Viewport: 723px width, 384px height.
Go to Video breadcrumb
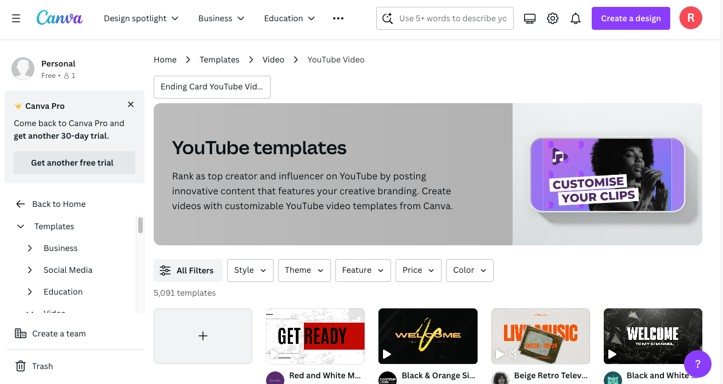(273, 60)
